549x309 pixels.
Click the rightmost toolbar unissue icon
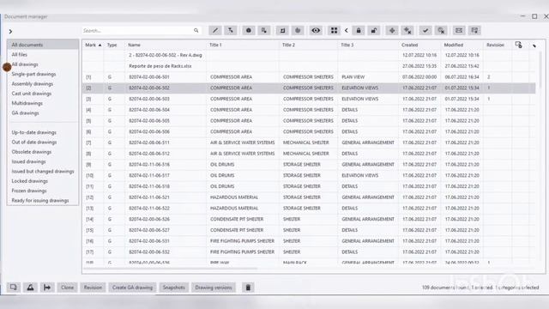click(x=474, y=31)
